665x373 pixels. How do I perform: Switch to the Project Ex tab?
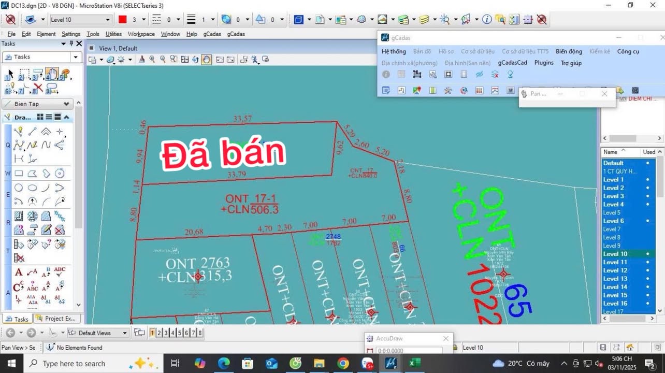(x=56, y=319)
